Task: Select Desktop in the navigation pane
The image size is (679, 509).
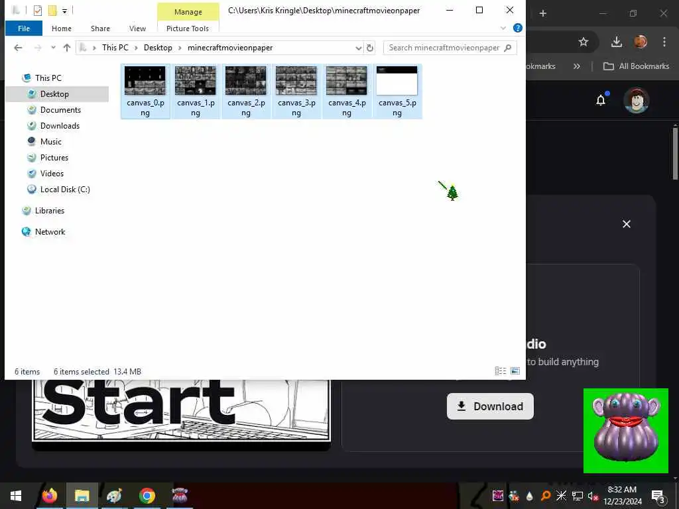Action: tap(54, 94)
